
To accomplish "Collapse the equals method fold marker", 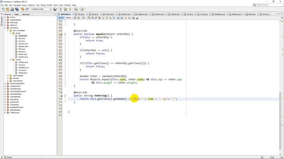I will [x=65, y=34].
